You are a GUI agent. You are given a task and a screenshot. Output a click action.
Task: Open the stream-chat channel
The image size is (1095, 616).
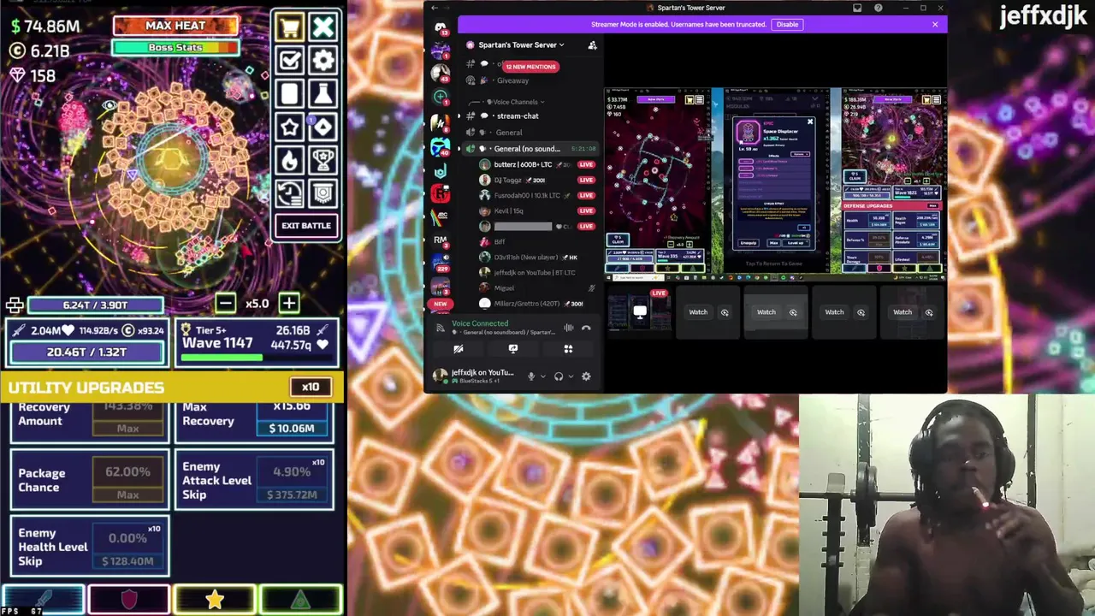tap(518, 116)
